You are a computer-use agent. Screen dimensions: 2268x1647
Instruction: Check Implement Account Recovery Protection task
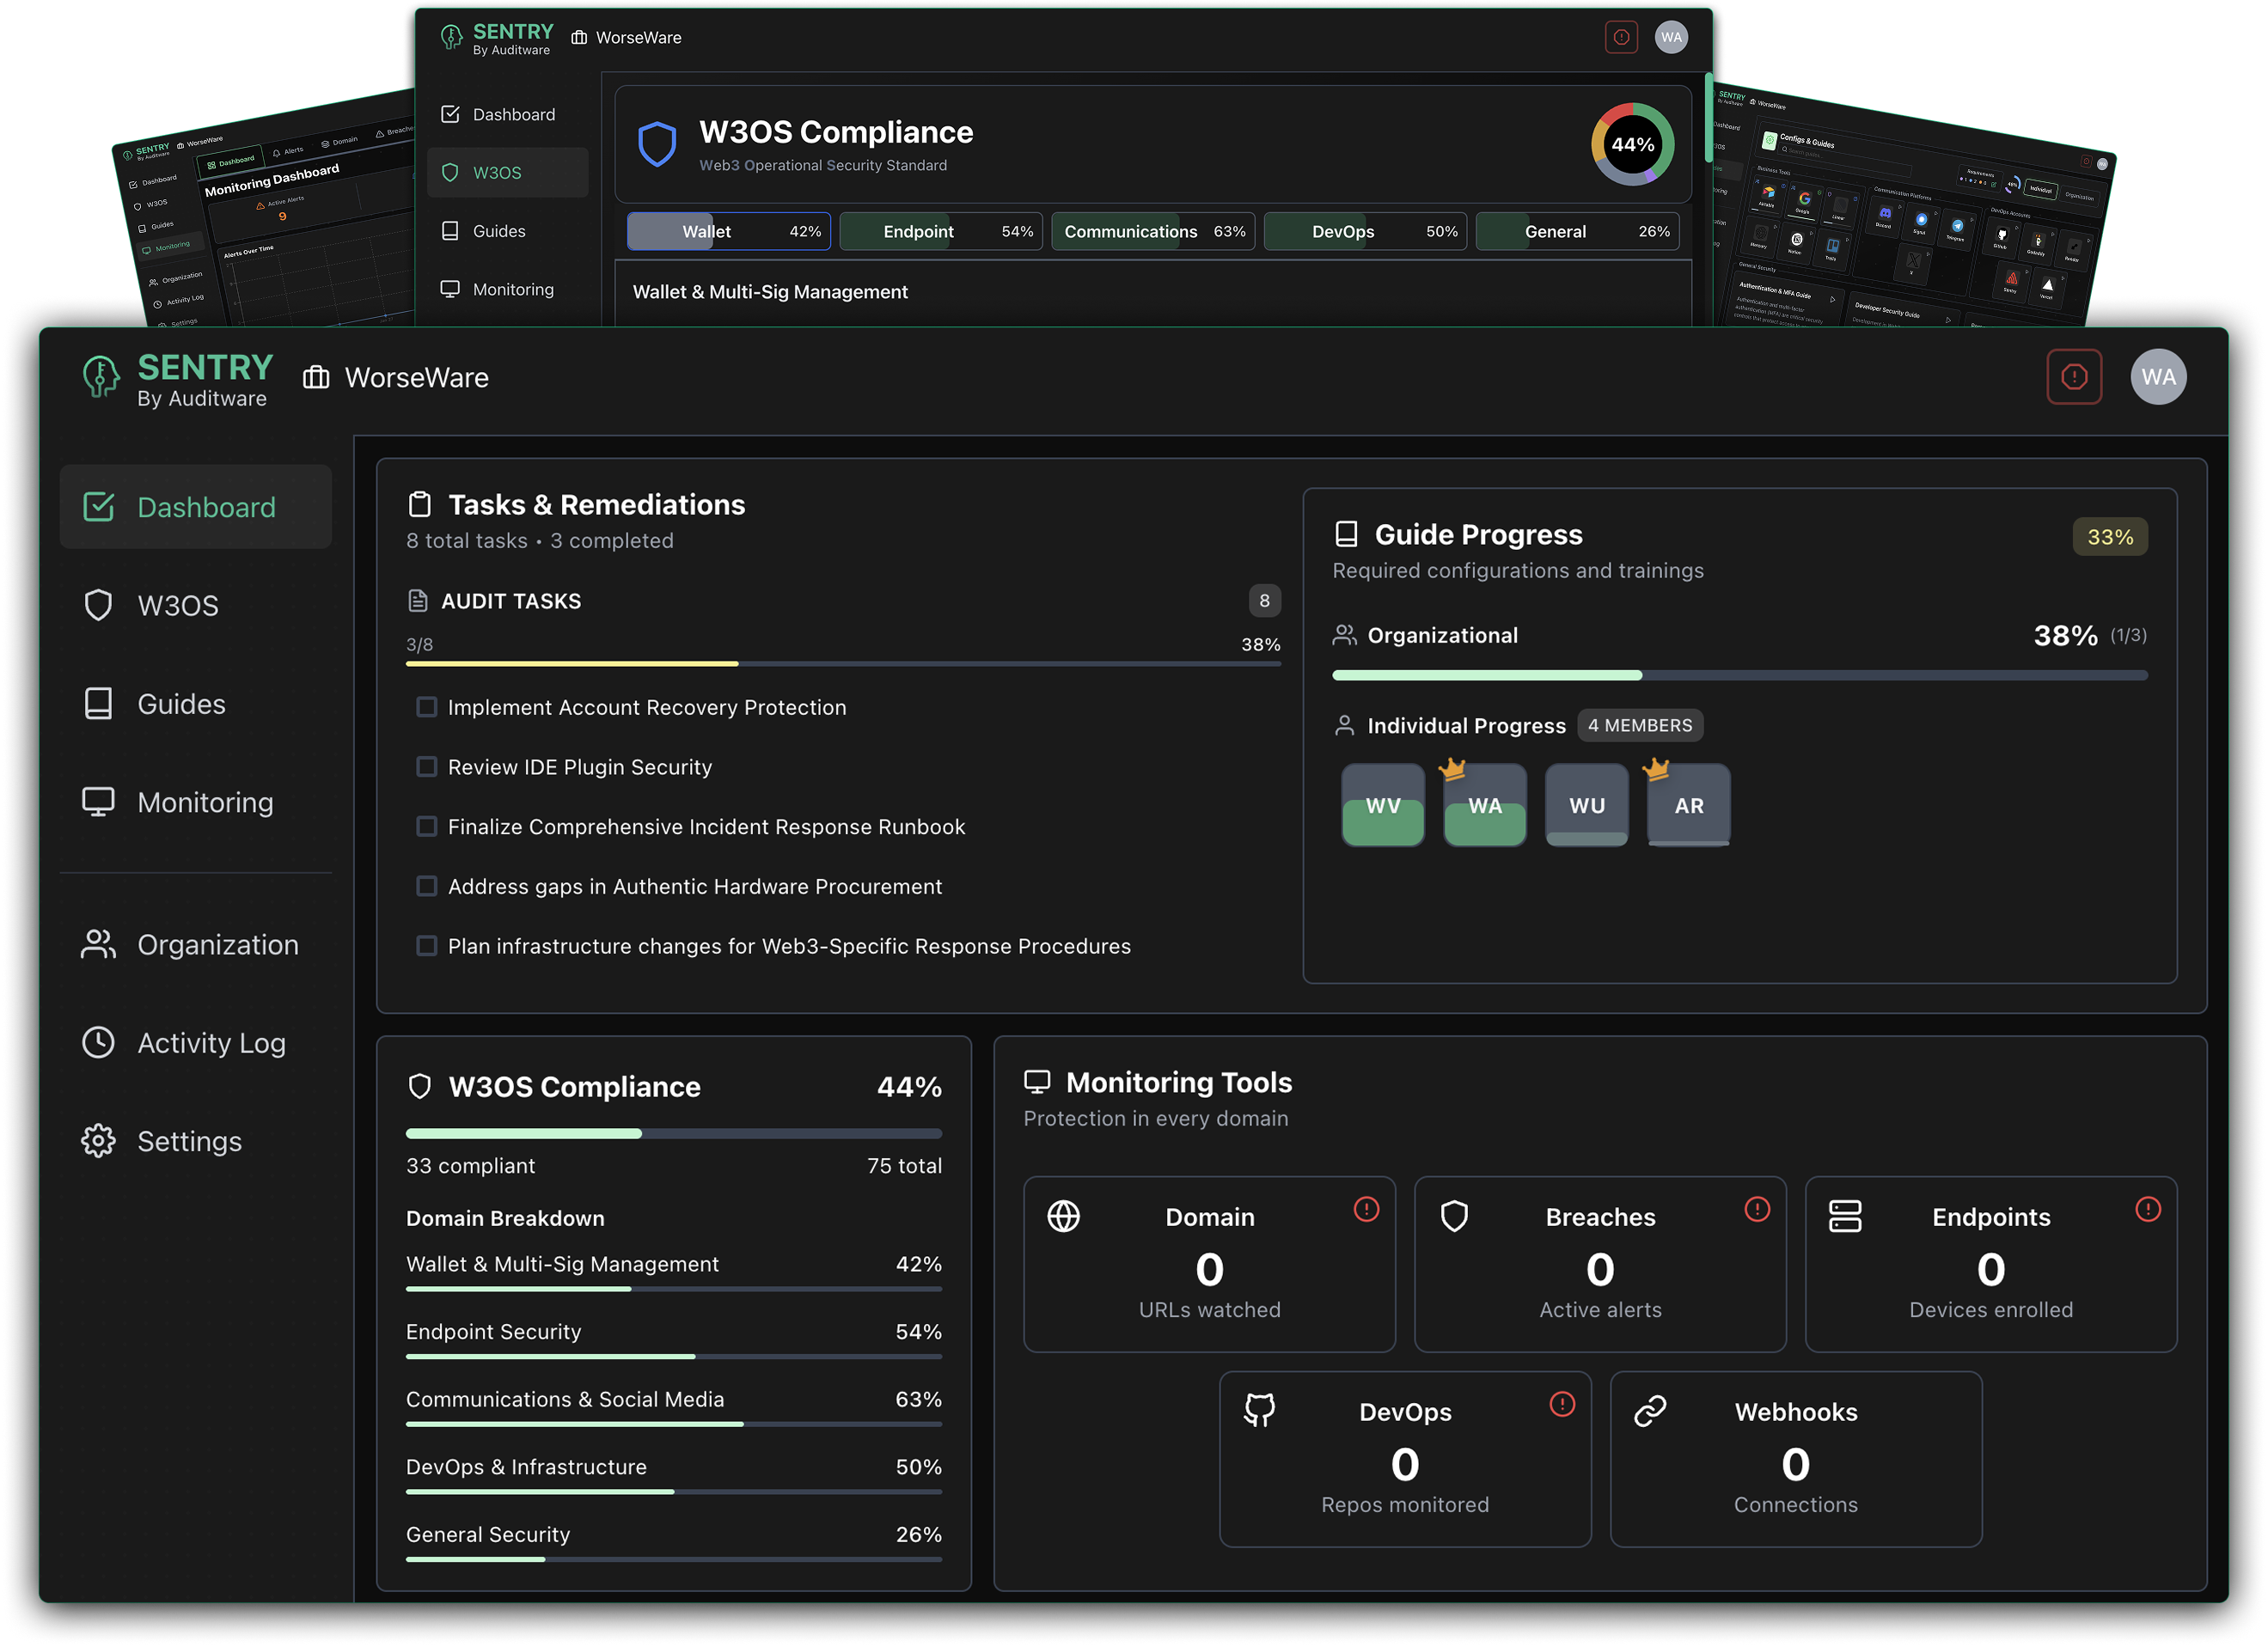tap(427, 706)
